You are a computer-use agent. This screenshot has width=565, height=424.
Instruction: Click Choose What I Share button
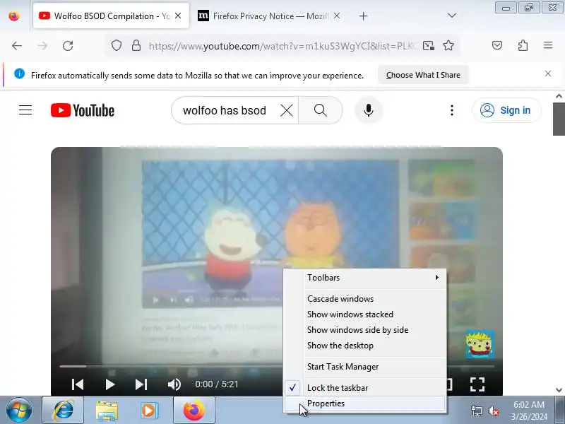423,75
